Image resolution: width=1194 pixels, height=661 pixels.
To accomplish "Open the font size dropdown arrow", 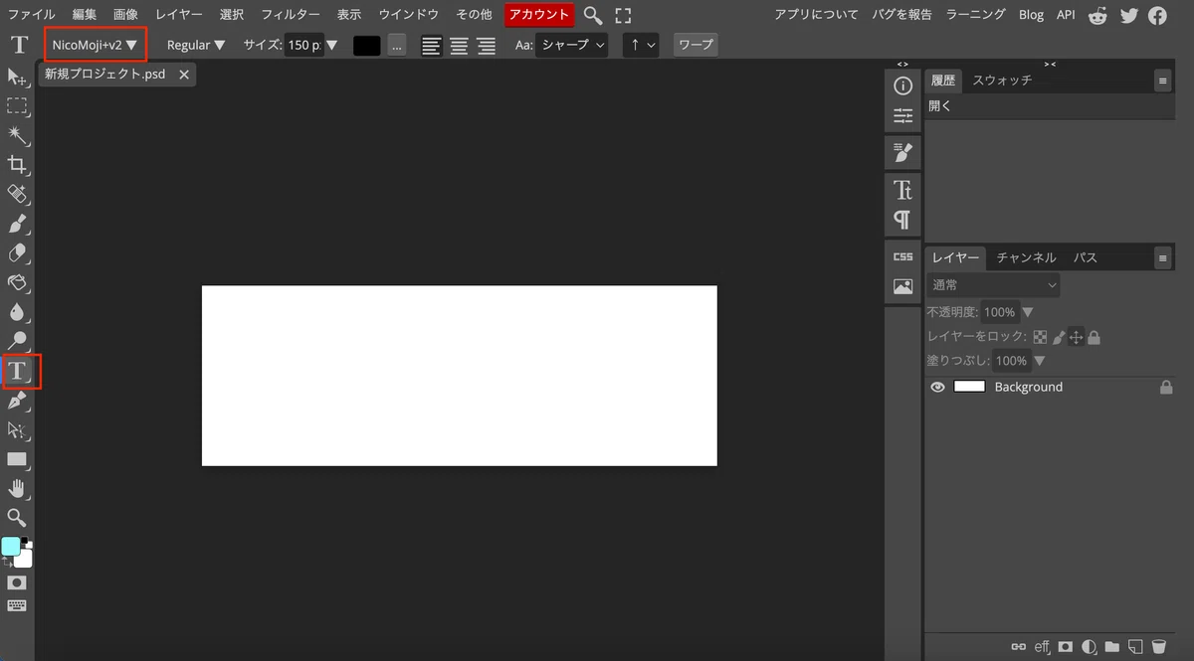I will (332, 45).
